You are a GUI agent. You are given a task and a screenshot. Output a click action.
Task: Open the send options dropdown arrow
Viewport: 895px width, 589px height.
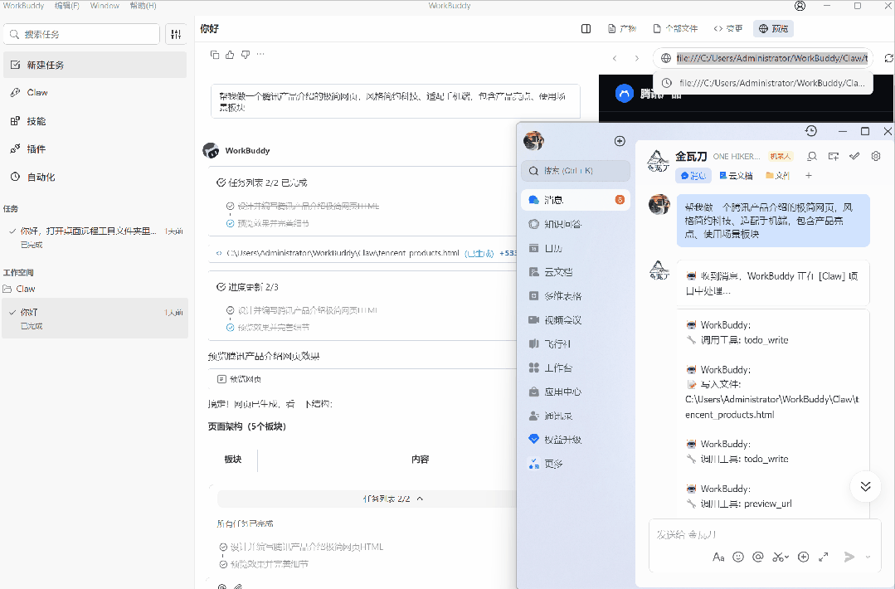868,557
